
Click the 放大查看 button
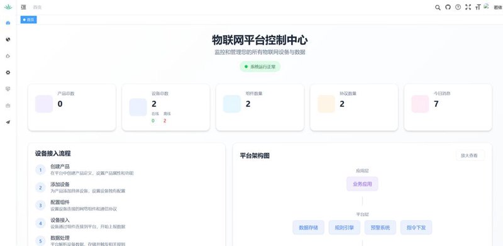469,155
